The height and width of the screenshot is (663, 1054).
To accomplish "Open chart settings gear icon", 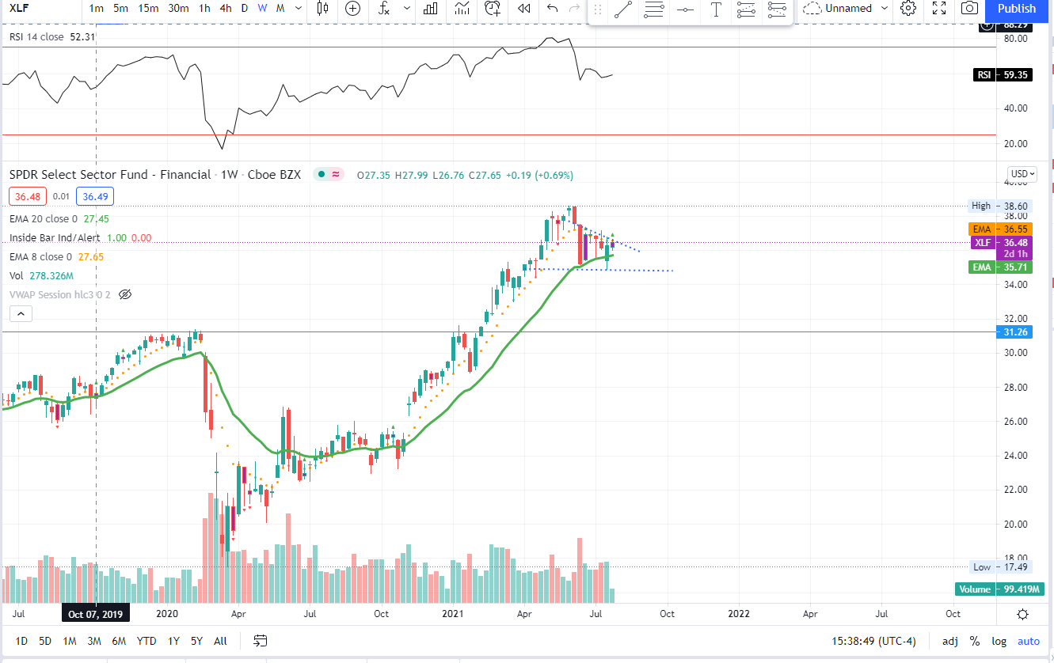I will 909,9.
